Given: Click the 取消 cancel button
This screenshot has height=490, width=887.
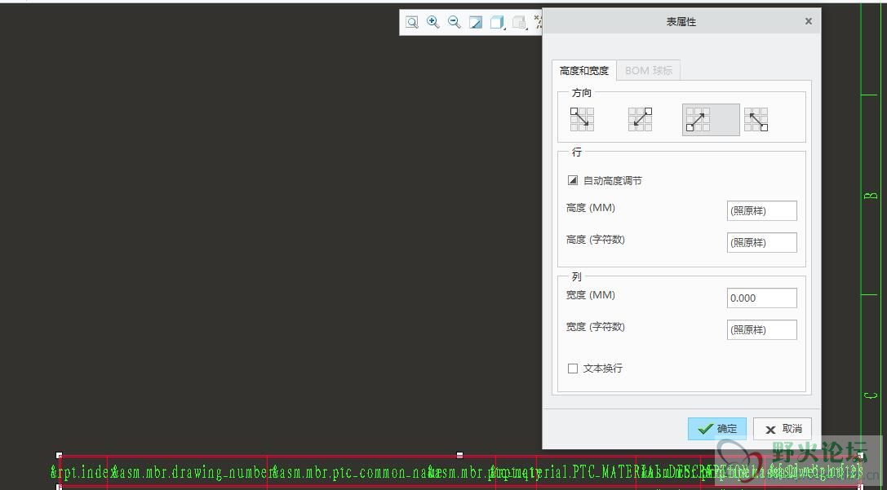Looking at the screenshot, I should pyautogui.click(x=783, y=429).
